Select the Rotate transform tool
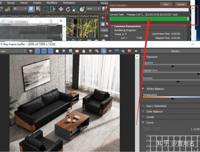 [68, 9]
